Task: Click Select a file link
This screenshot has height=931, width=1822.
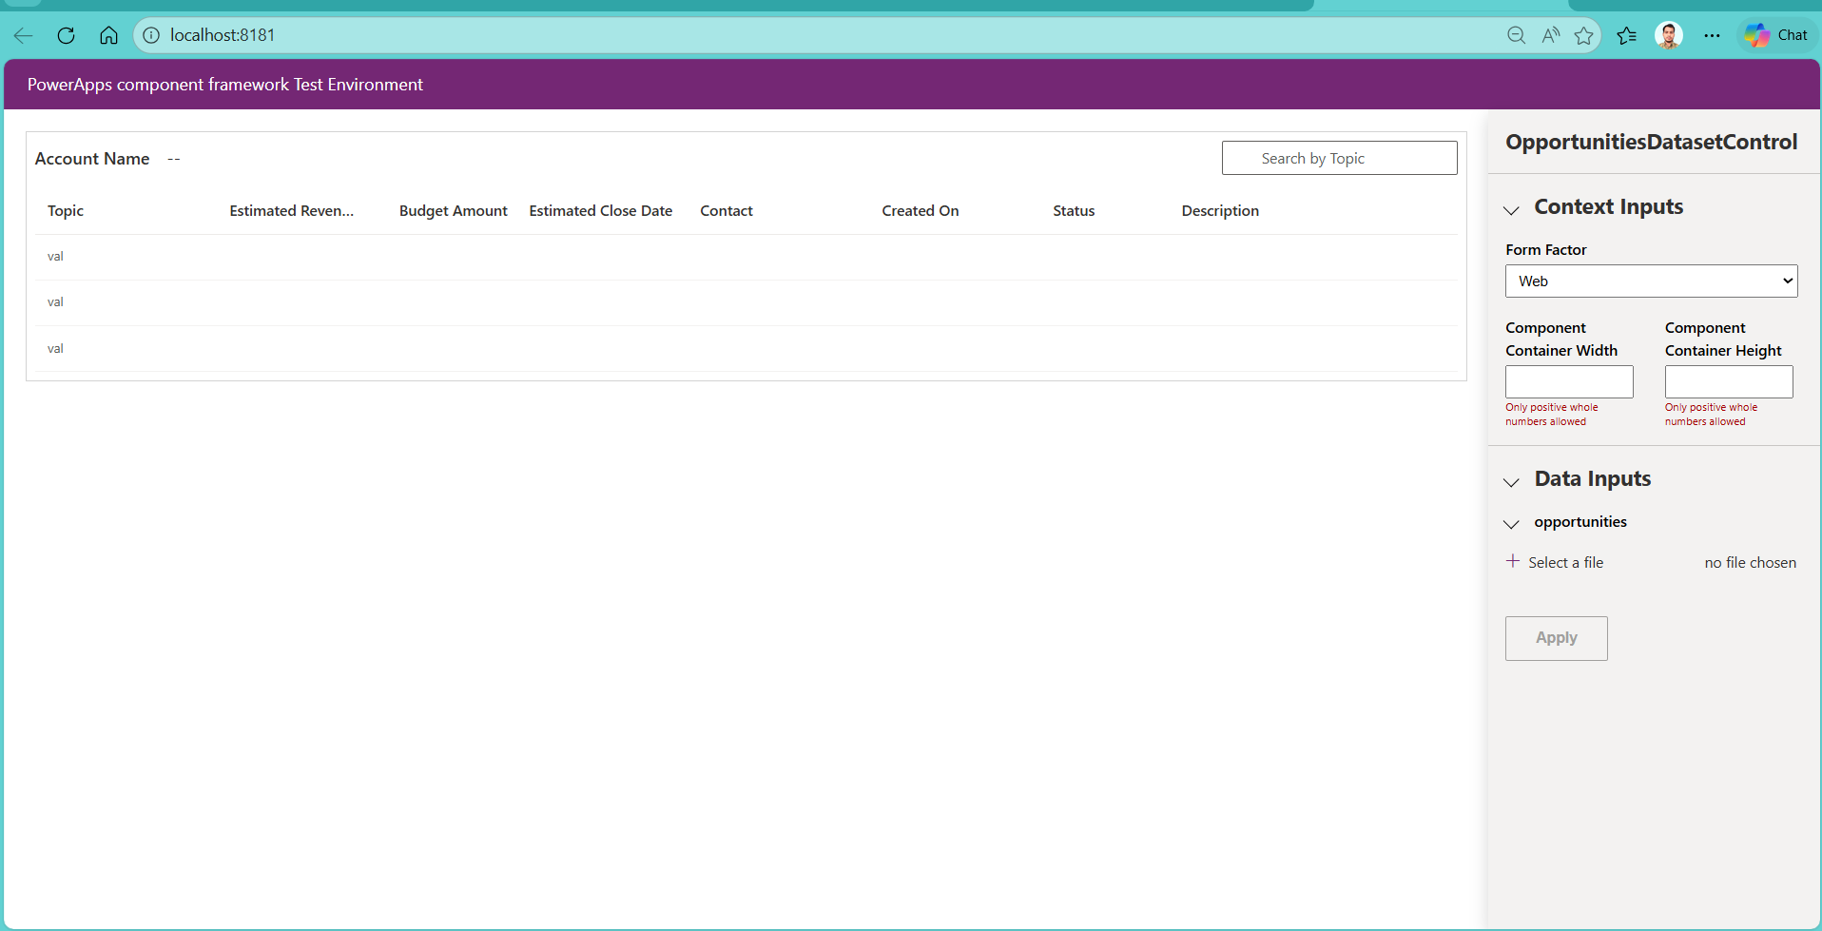Action: point(1564,563)
